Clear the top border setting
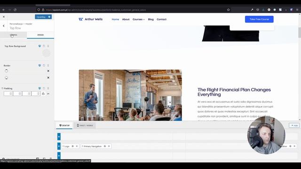 pos(48,71)
